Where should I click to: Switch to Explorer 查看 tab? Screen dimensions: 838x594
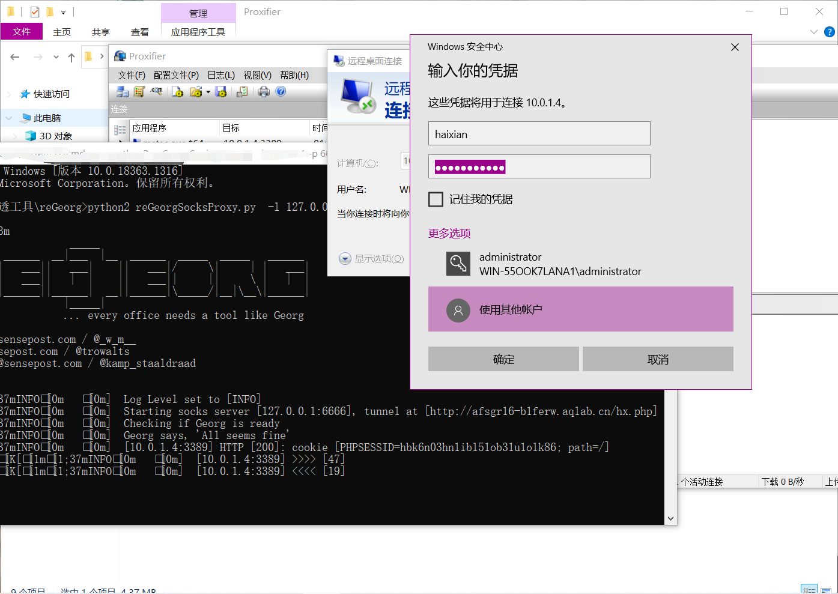[x=140, y=32]
